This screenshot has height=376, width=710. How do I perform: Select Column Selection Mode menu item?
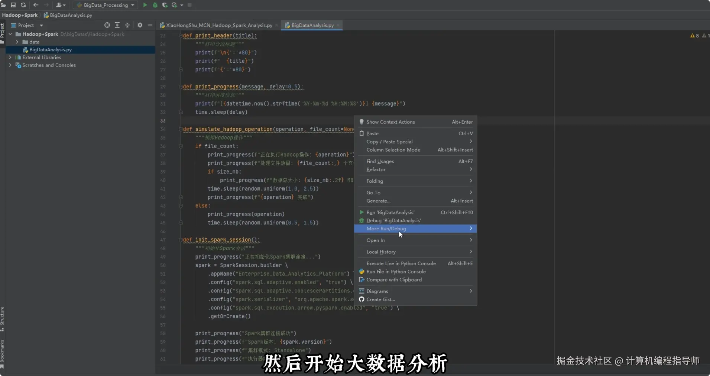pos(415,150)
